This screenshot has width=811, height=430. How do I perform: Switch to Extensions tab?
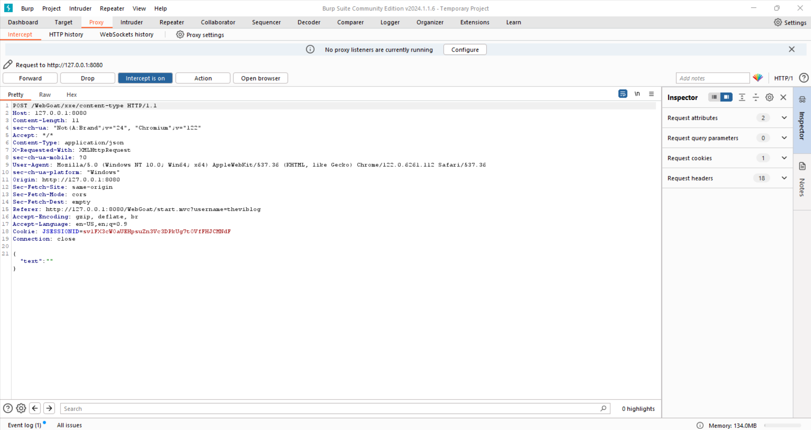475,22
